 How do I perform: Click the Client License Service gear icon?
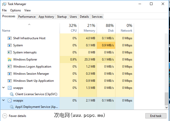click(x=12, y=94)
